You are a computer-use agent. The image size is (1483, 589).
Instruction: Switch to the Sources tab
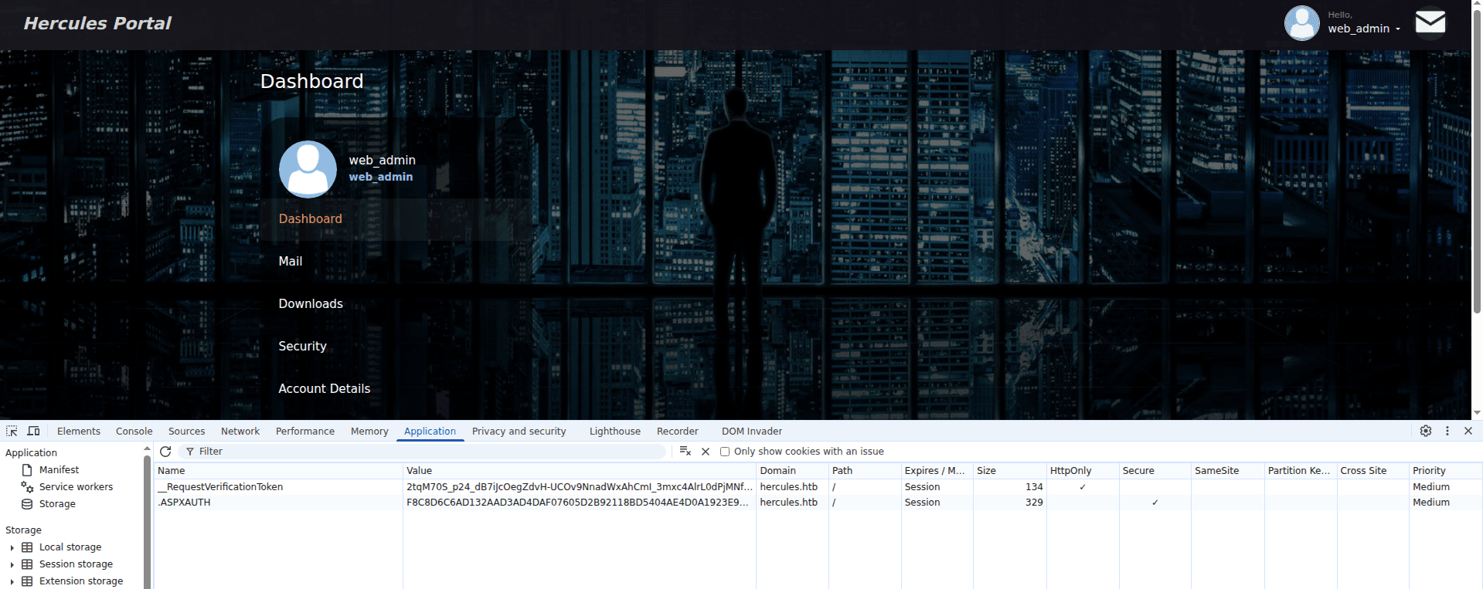[x=187, y=432]
